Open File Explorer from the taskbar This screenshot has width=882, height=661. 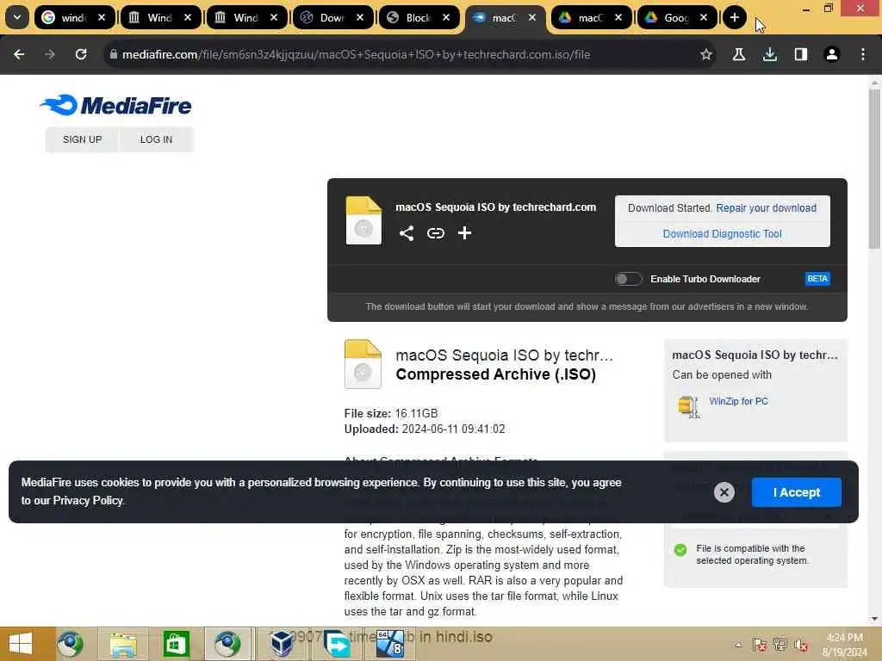pyautogui.click(x=123, y=644)
